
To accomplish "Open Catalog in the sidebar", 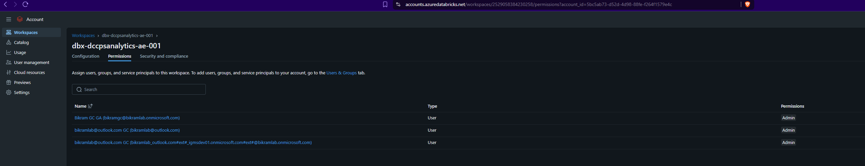I will [x=31, y=43].
